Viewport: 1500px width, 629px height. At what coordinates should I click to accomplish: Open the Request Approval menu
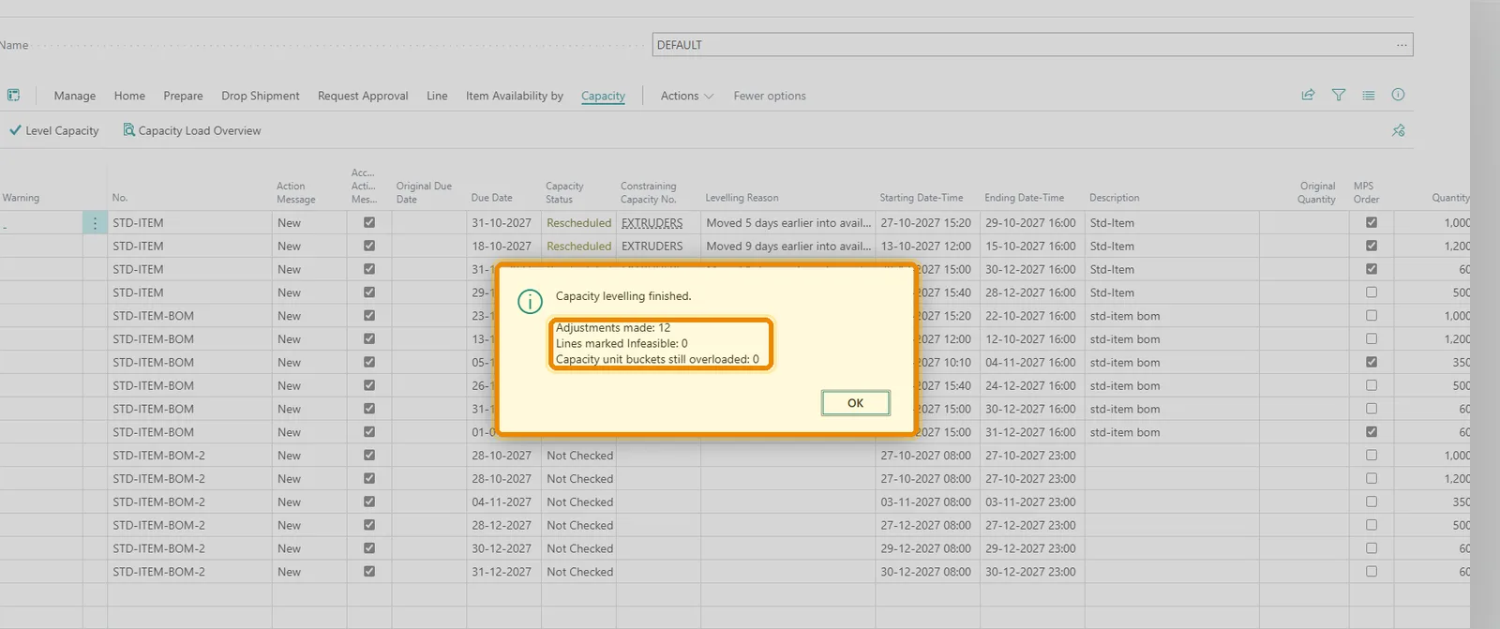point(363,96)
